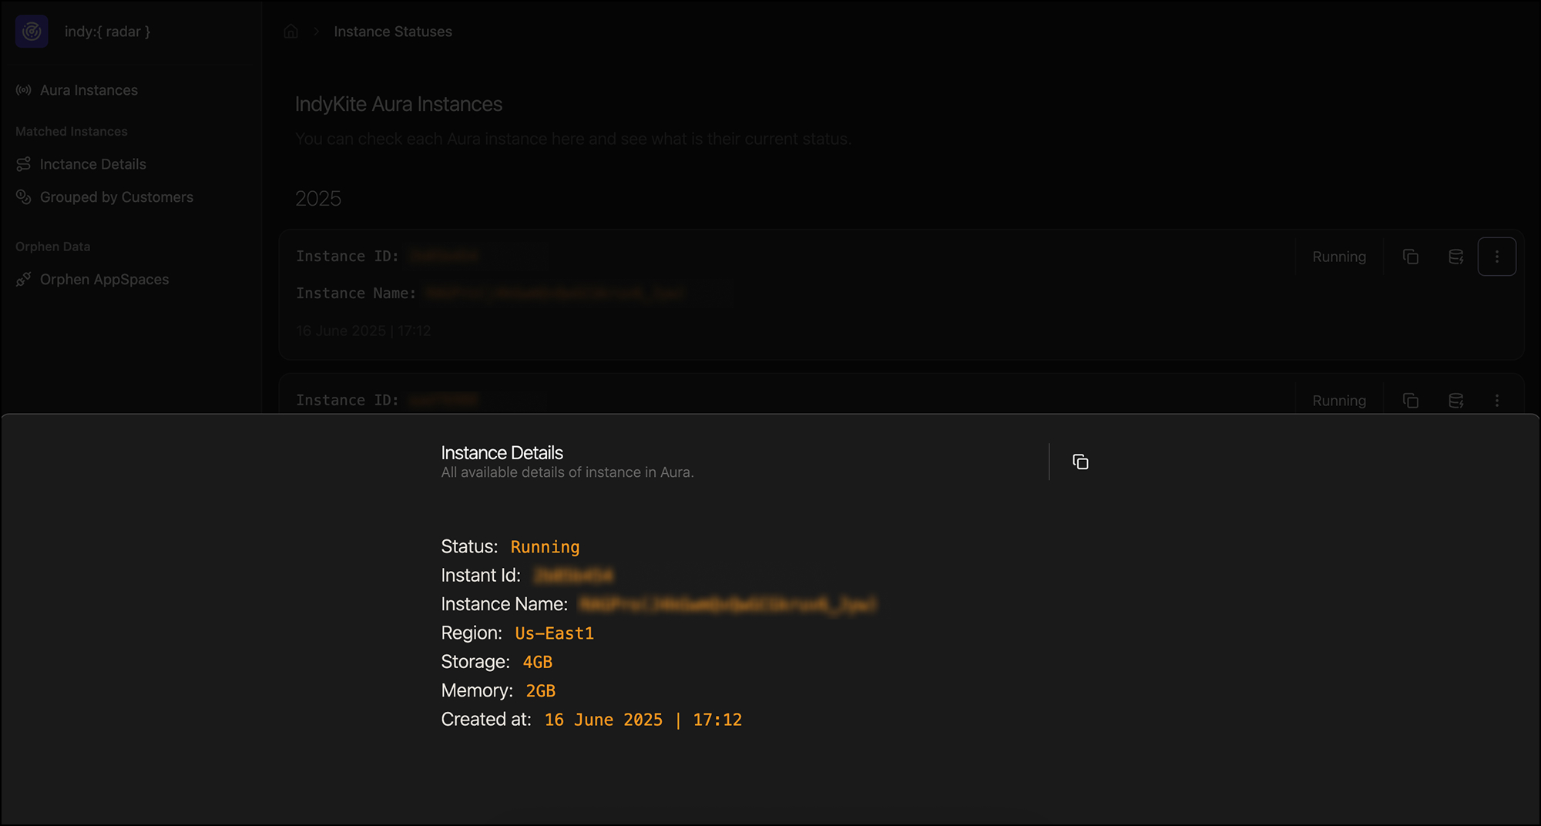The image size is (1541, 826).
Task: Navigate to Orphen AppSpaces
Action: tap(104, 279)
